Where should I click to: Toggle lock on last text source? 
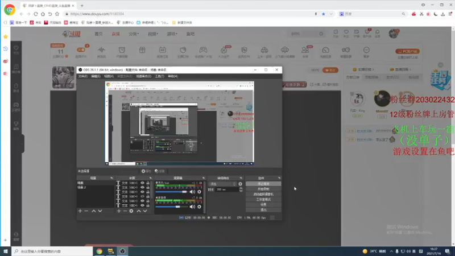(148, 205)
